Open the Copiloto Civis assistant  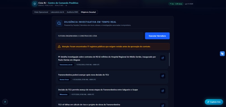(x=214, y=102)
